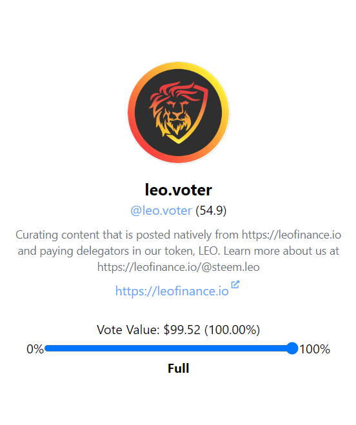Click the Full label under the slider
This screenshot has height=425, width=356.
coord(178,368)
